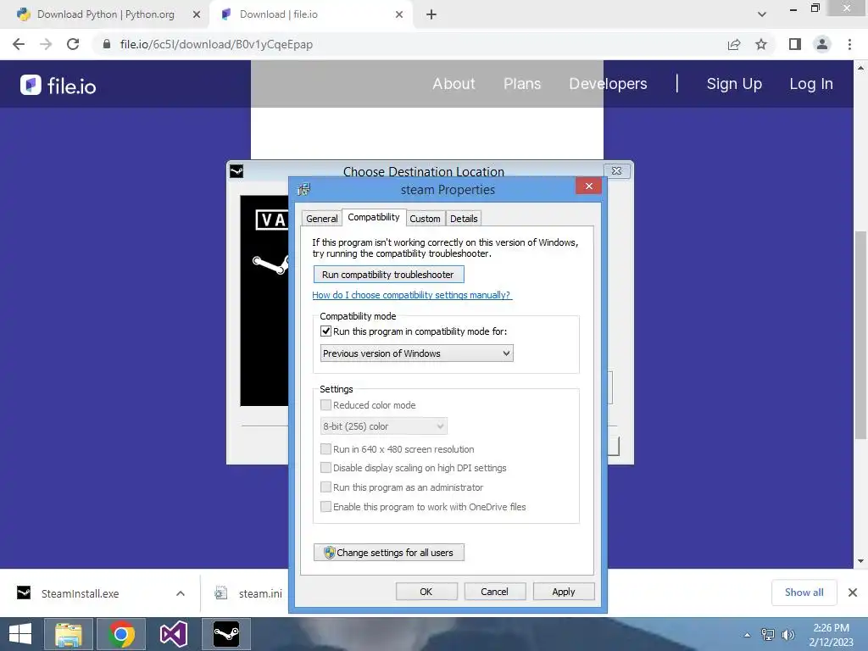Open the browser side panel icon
Image resolution: width=868 pixels, height=651 pixels.
click(795, 44)
